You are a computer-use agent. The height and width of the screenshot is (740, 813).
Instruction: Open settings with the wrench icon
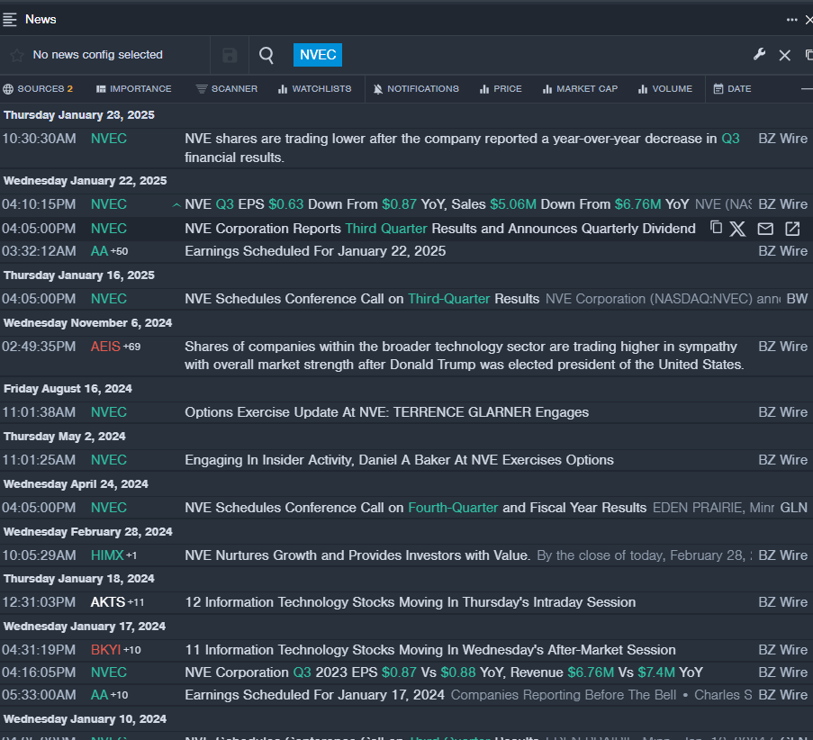point(759,55)
